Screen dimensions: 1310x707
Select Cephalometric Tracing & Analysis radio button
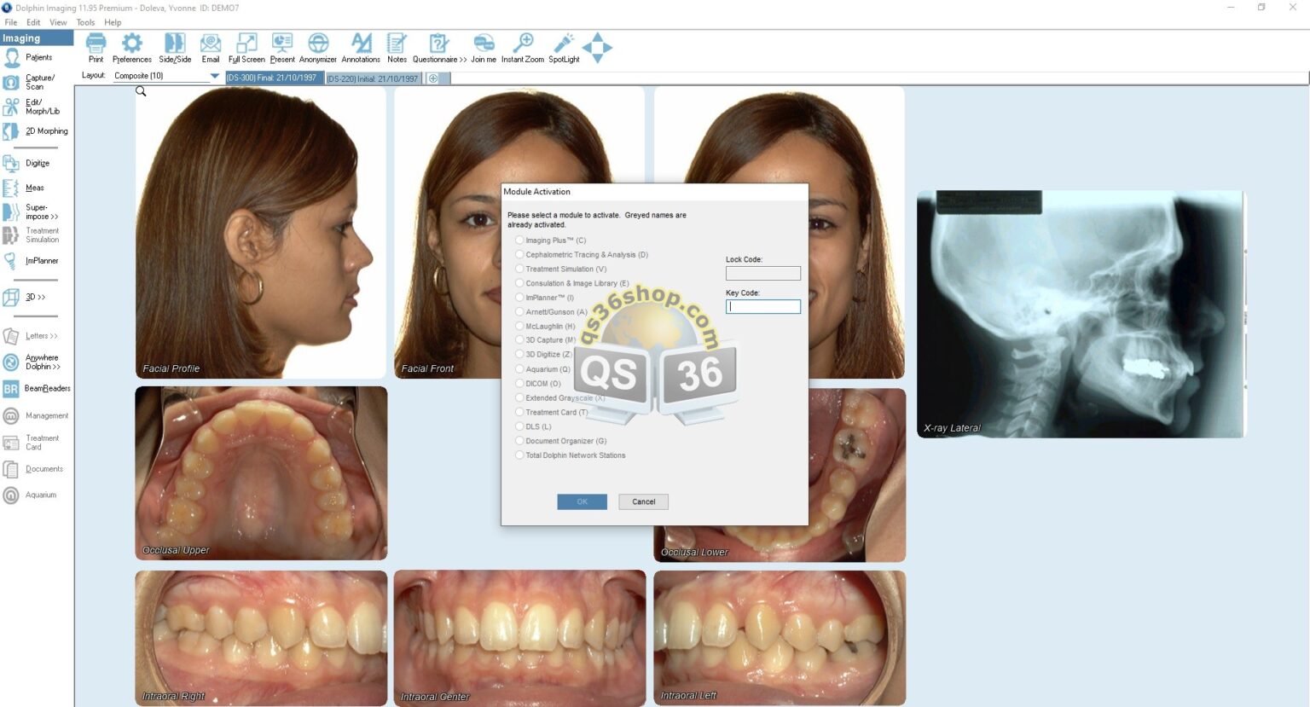(x=519, y=255)
